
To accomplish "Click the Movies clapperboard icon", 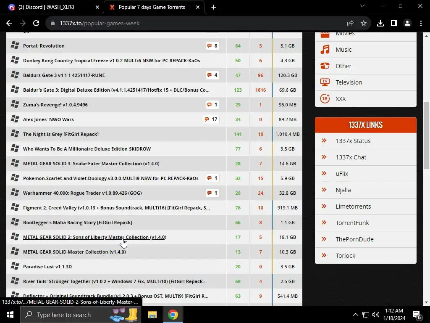I will click(325, 34).
